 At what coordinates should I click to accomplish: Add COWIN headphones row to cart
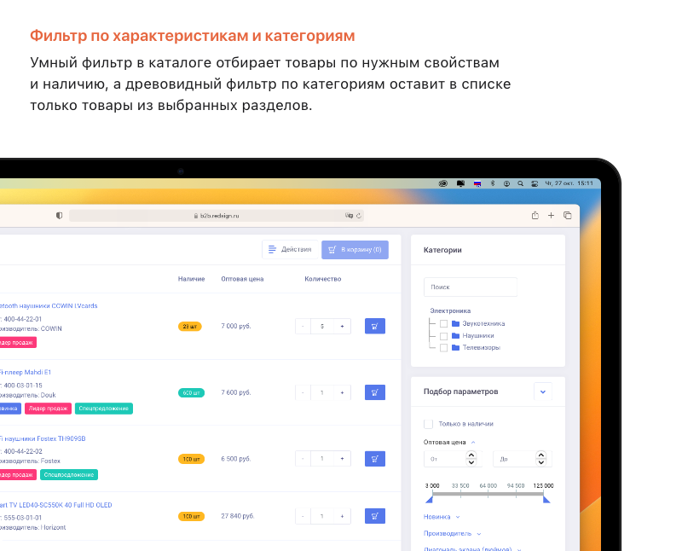pos(374,326)
